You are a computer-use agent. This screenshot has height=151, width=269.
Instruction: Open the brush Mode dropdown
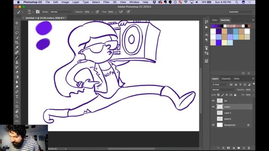pos(61,12)
